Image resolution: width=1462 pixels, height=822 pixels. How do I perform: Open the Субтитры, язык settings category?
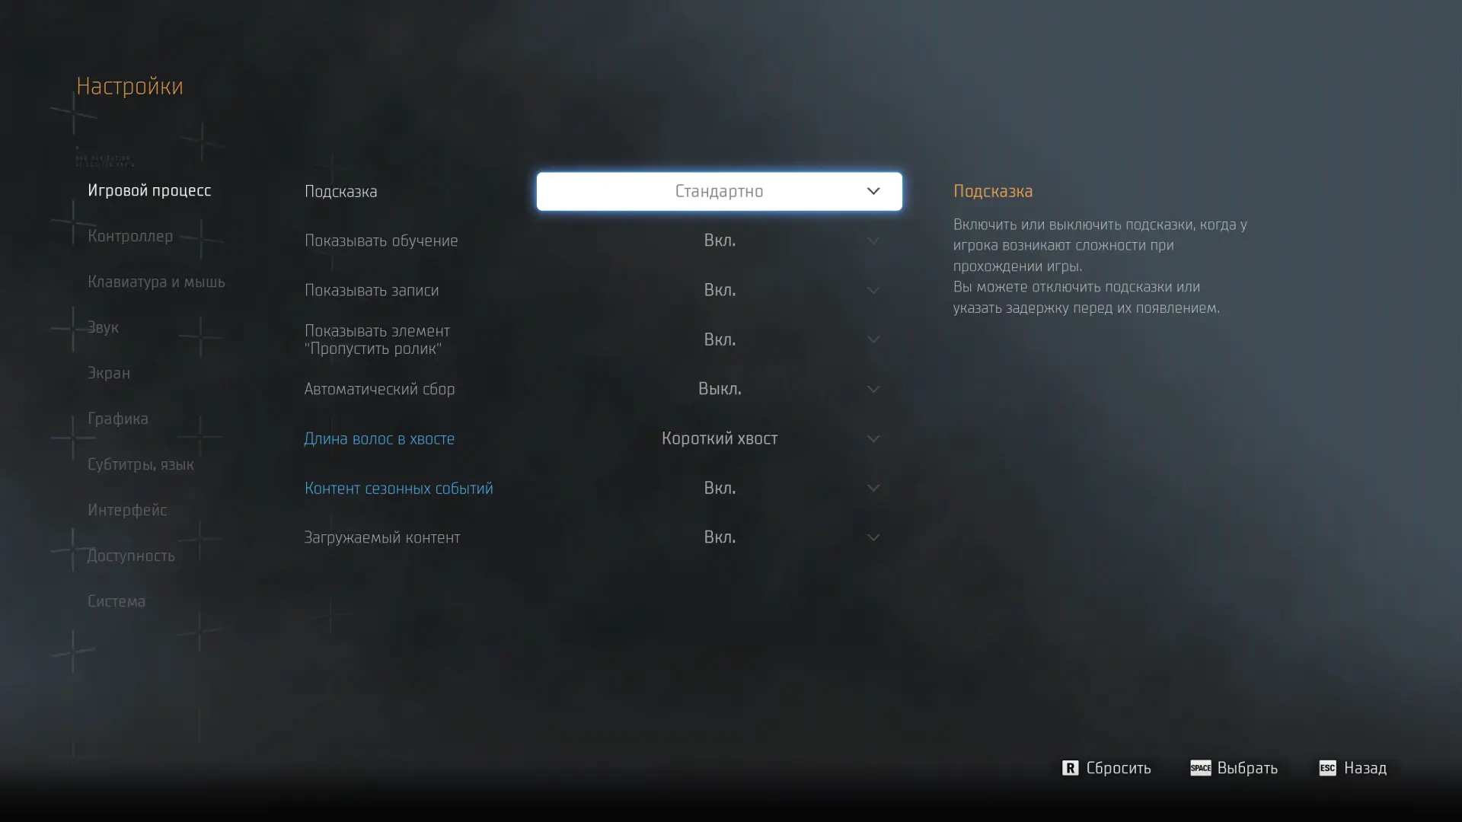pyautogui.click(x=141, y=464)
